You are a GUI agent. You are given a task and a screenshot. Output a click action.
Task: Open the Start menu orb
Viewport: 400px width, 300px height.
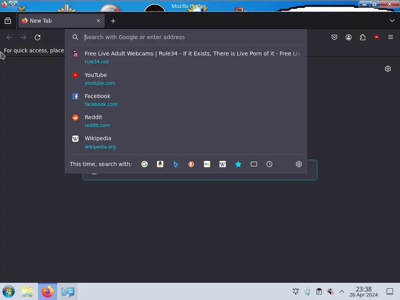tap(9, 291)
